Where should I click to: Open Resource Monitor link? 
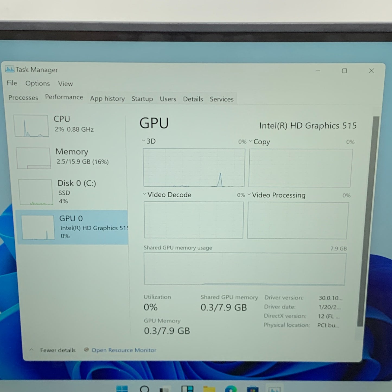(124, 350)
